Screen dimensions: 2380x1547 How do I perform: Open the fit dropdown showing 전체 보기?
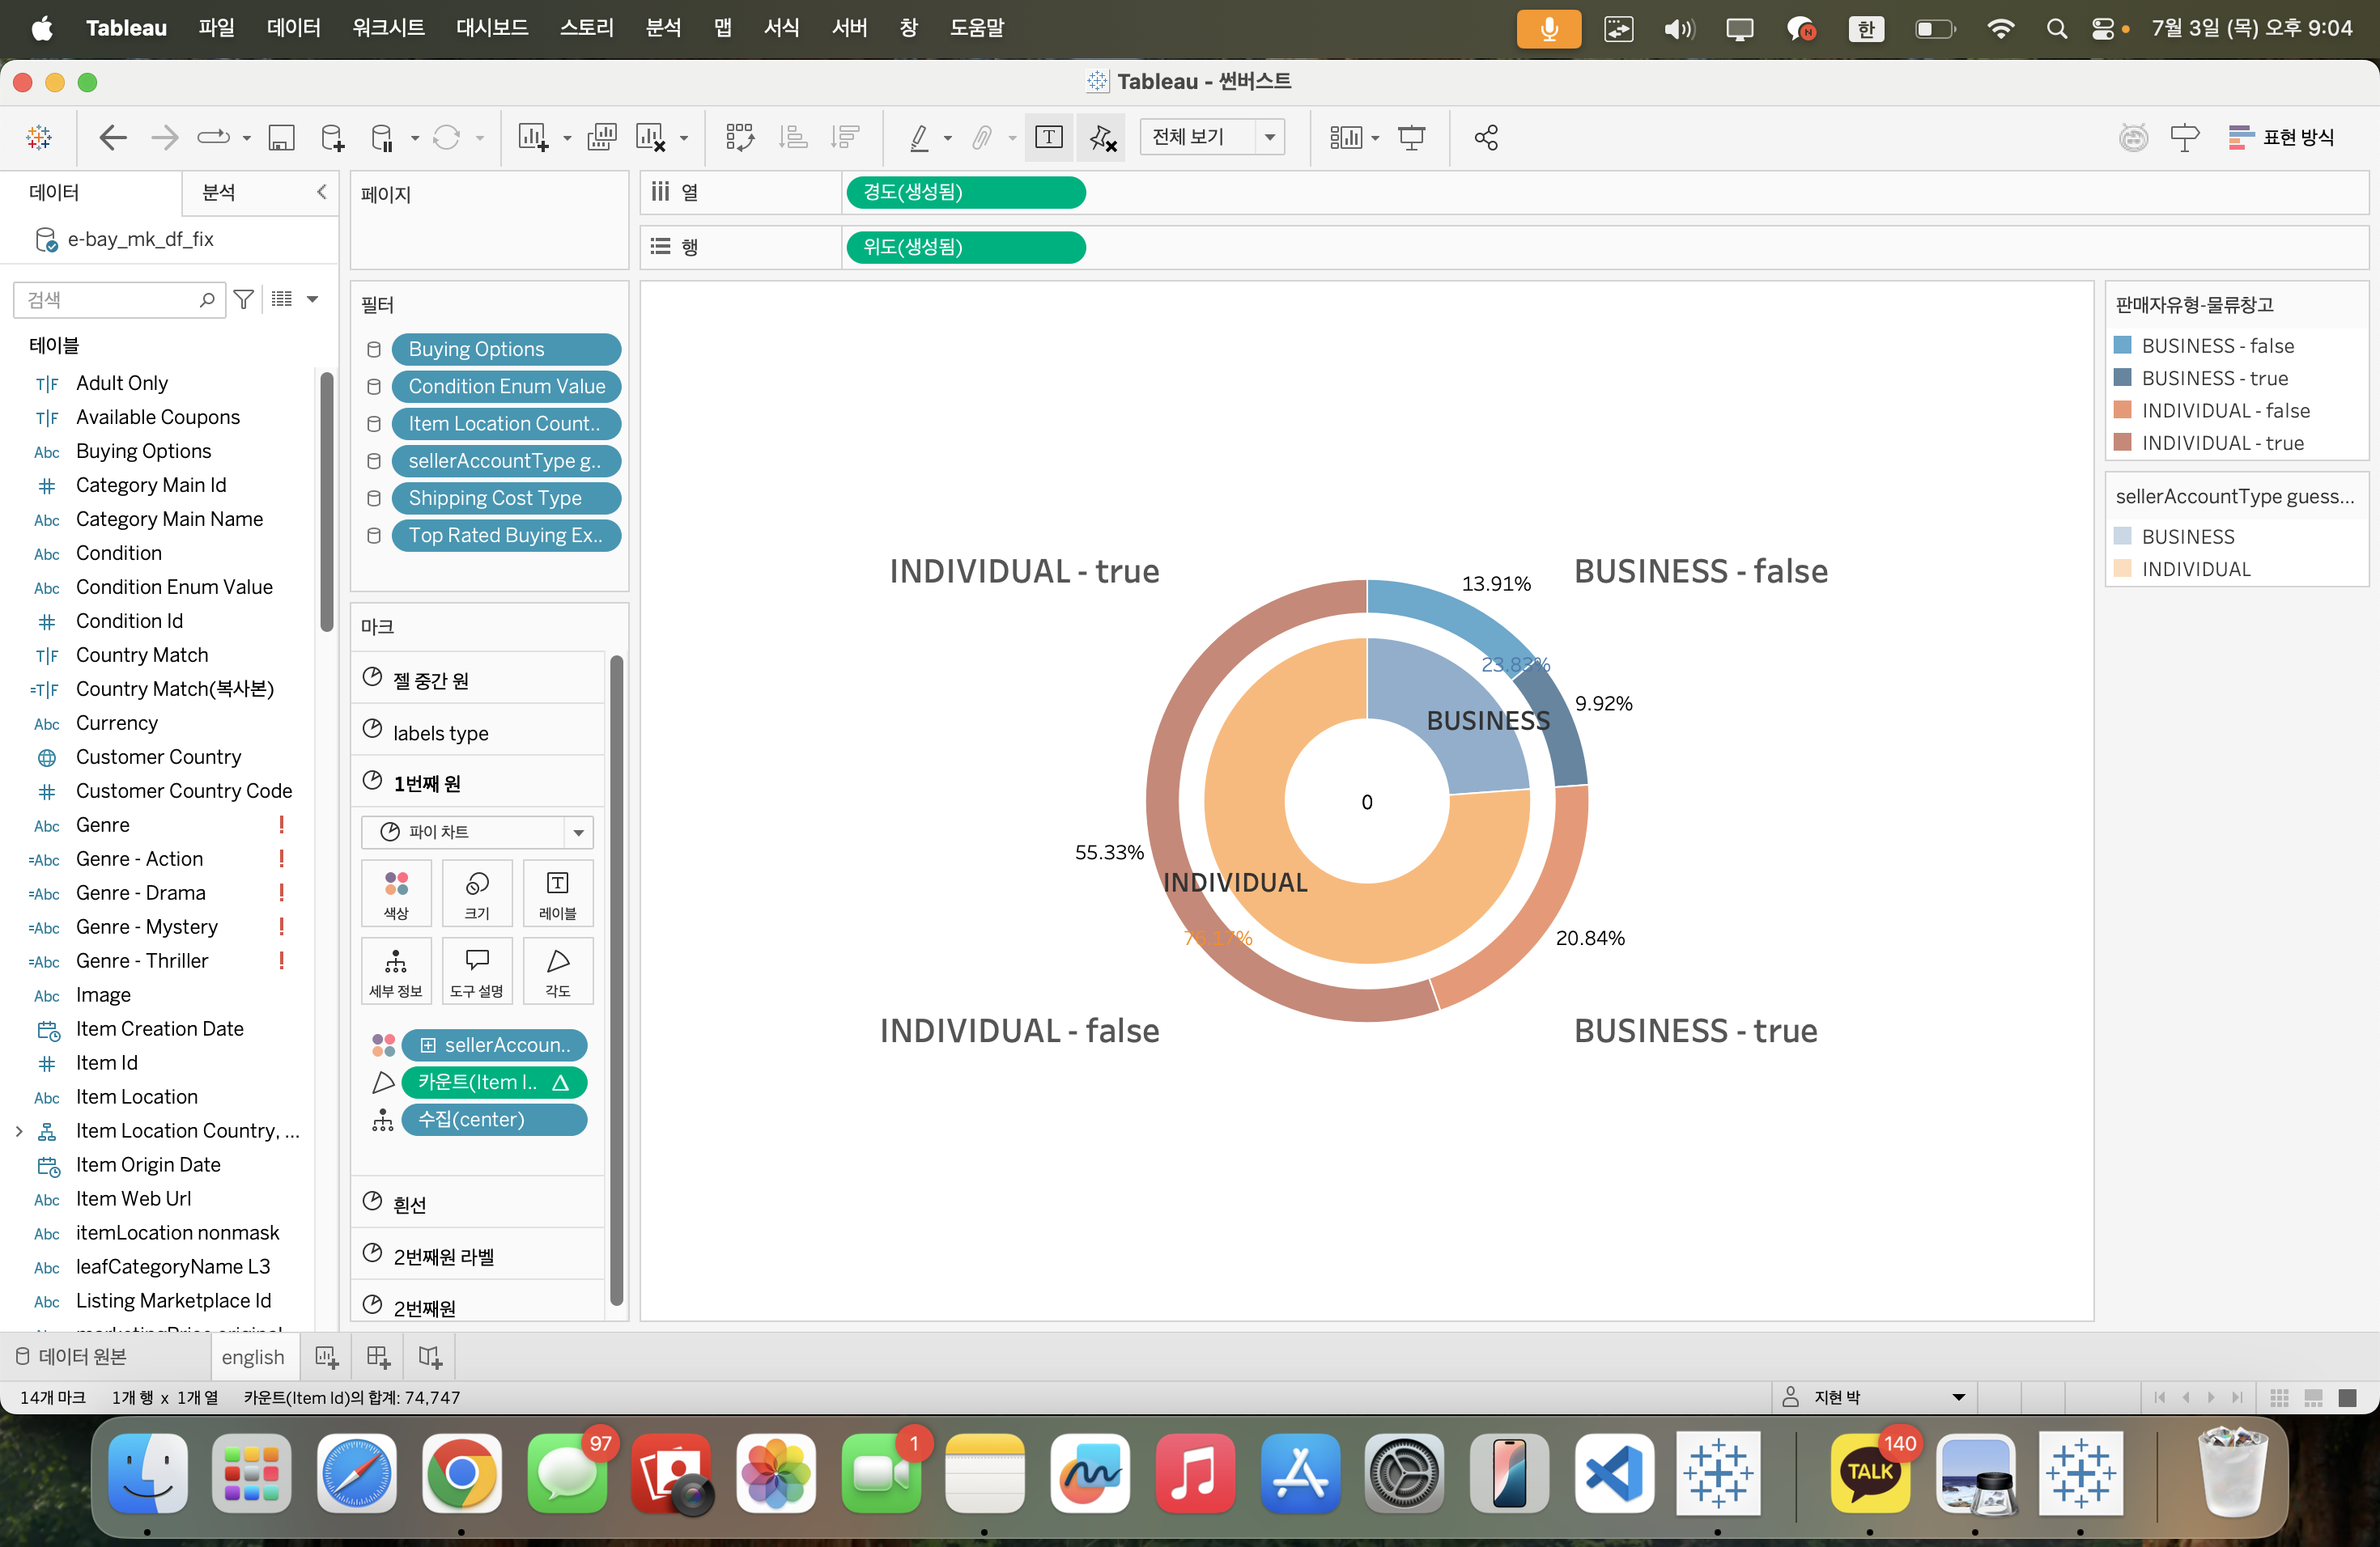pyautogui.click(x=1212, y=137)
